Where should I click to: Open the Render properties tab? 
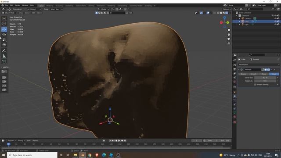coord(234,65)
